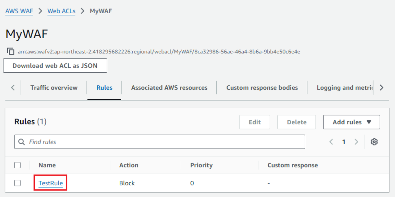Click the MyWAF page heading
Viewport: 395px width, 197px height.
[x=27, y=34]
